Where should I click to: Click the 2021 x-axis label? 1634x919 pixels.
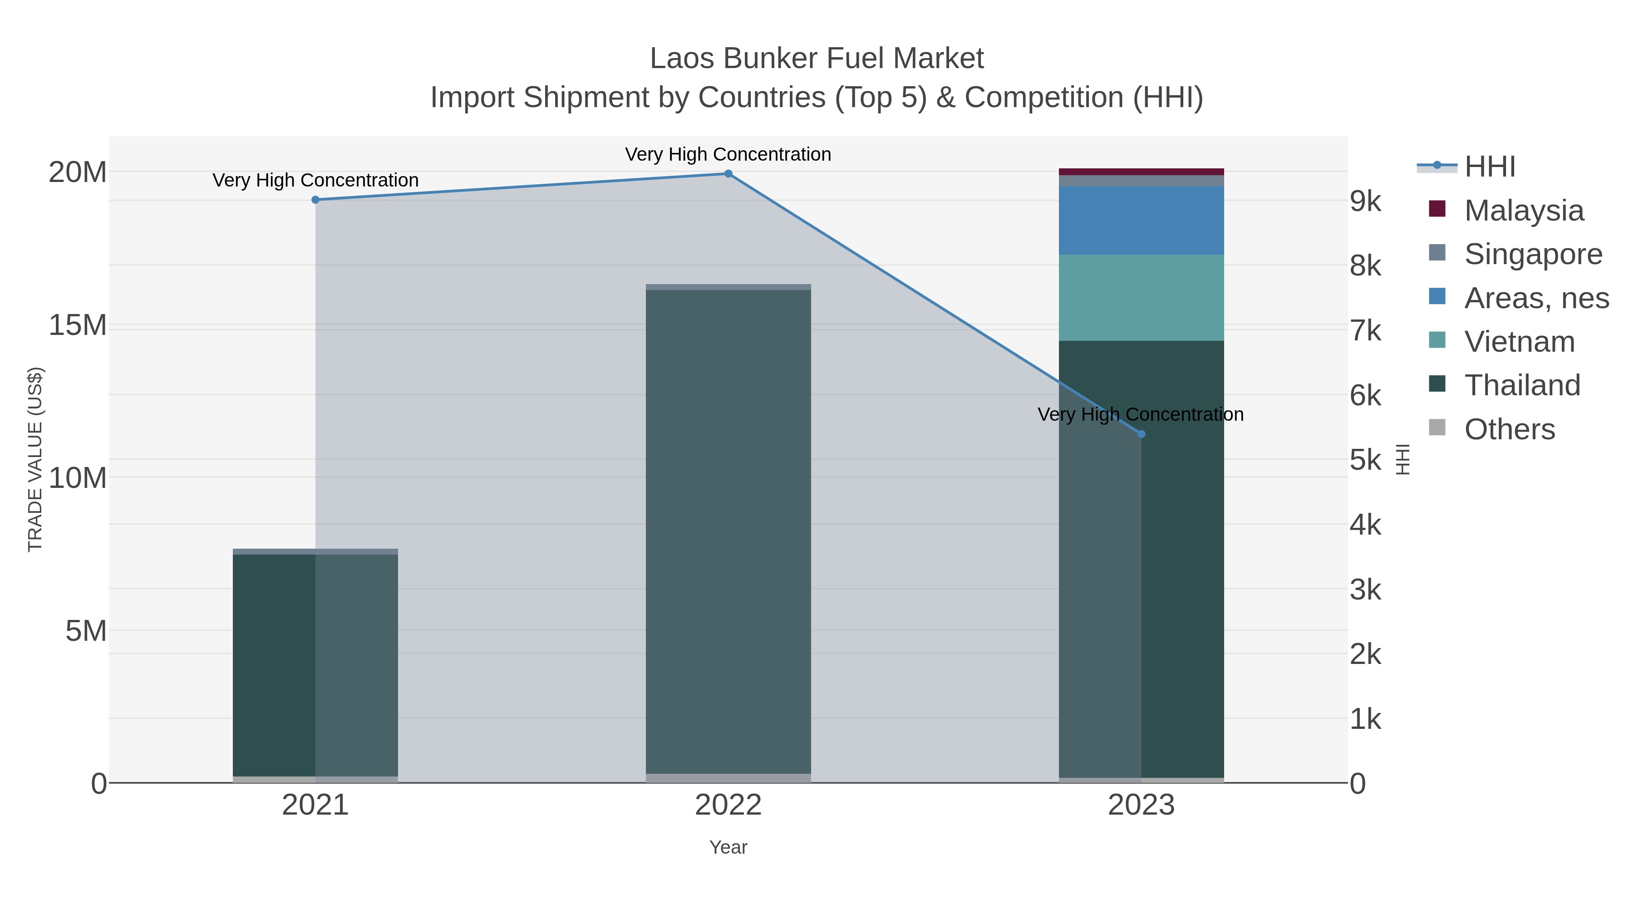[x=315, y=806]
